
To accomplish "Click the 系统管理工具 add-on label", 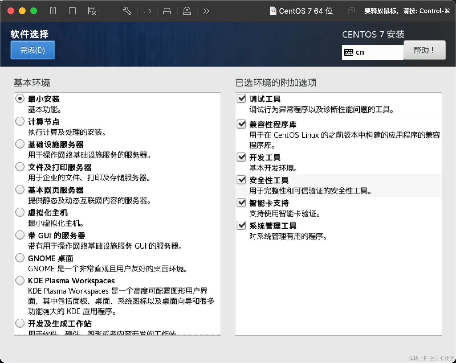I will click(x=273, y=226).
